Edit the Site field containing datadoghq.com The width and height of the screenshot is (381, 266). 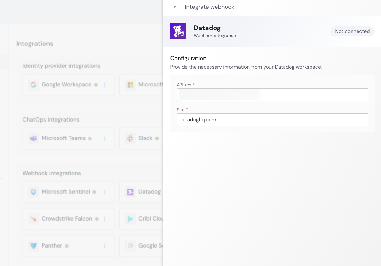click(x=272, y=120)
